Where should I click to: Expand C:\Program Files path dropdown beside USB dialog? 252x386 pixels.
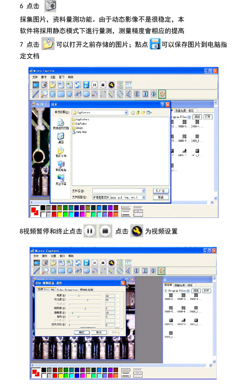[188, 291]
